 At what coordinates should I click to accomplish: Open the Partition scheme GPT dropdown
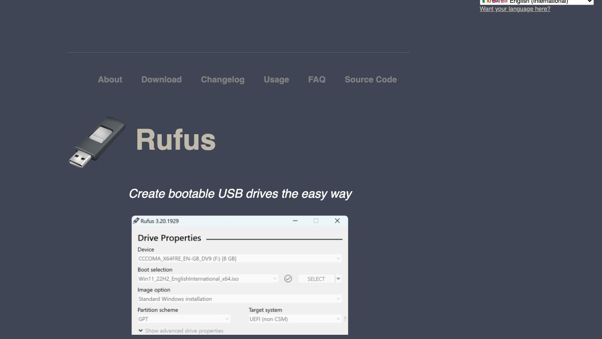point(184,319)
